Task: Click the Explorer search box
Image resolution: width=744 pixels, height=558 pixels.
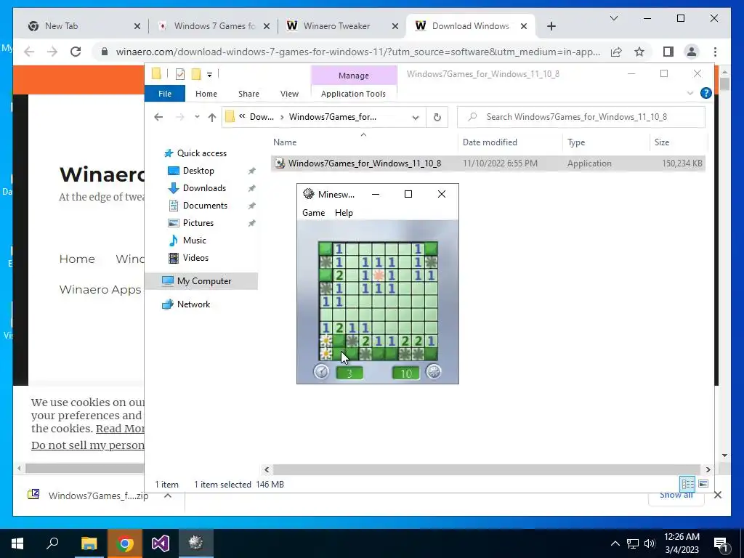Action: pyautogui.click(x=581, y=117)
